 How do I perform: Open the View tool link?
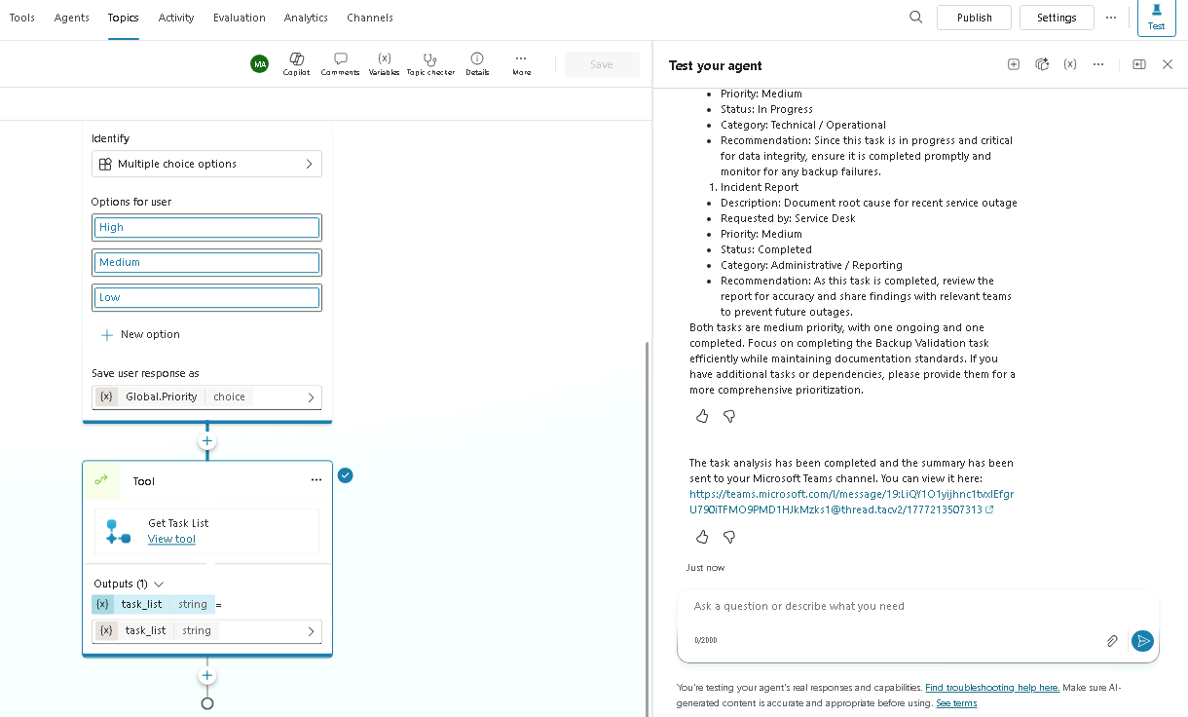[171, 539]
